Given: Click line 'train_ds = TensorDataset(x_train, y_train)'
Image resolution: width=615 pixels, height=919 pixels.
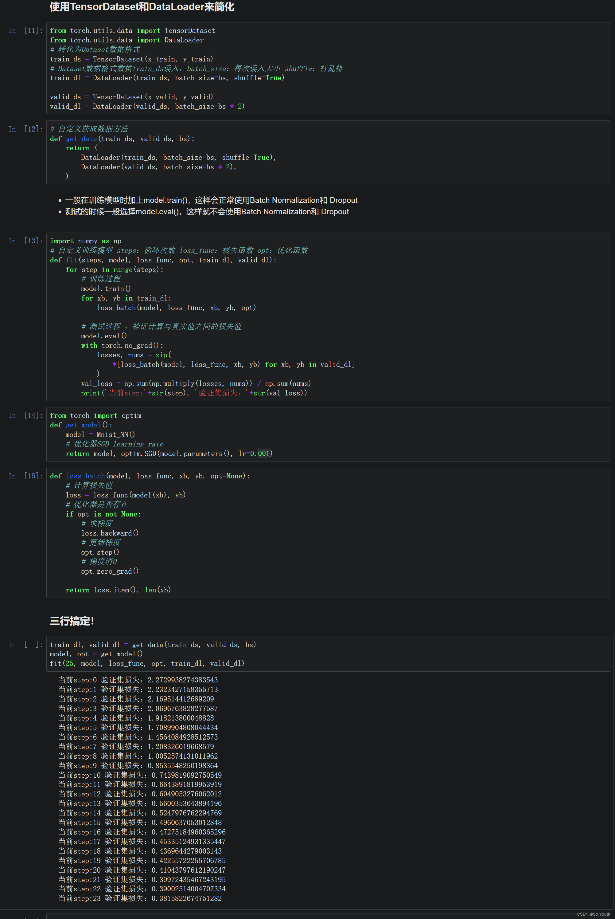Looking at the screenshot, I should 131,59.
